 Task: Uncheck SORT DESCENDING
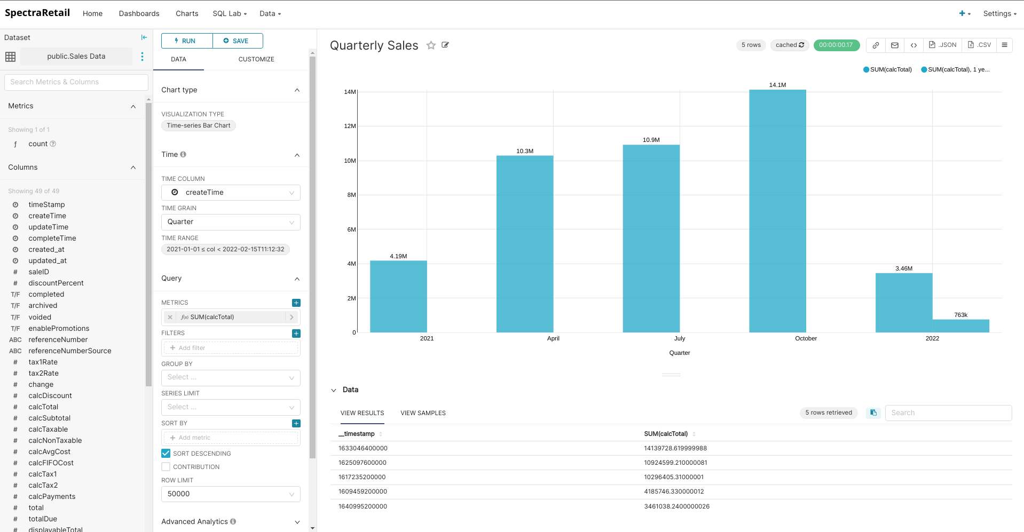[166, 453]
